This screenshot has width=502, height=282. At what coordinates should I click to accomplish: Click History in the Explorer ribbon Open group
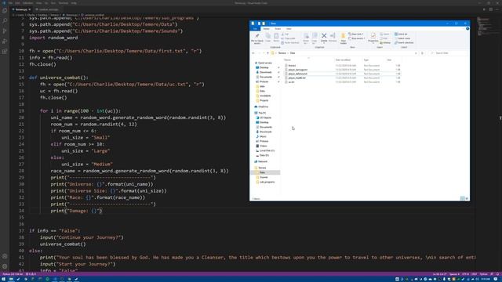[385, 42]
